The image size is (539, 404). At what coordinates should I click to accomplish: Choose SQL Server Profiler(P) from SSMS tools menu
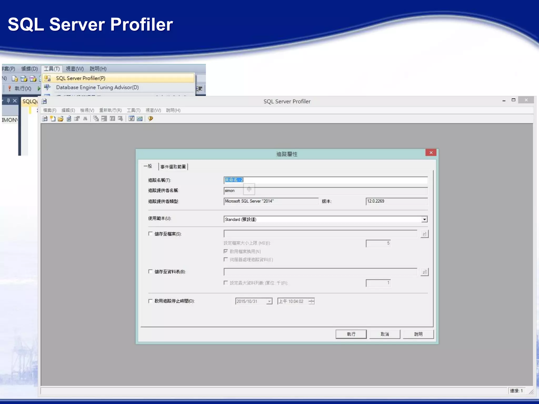(x=118, y=78)
